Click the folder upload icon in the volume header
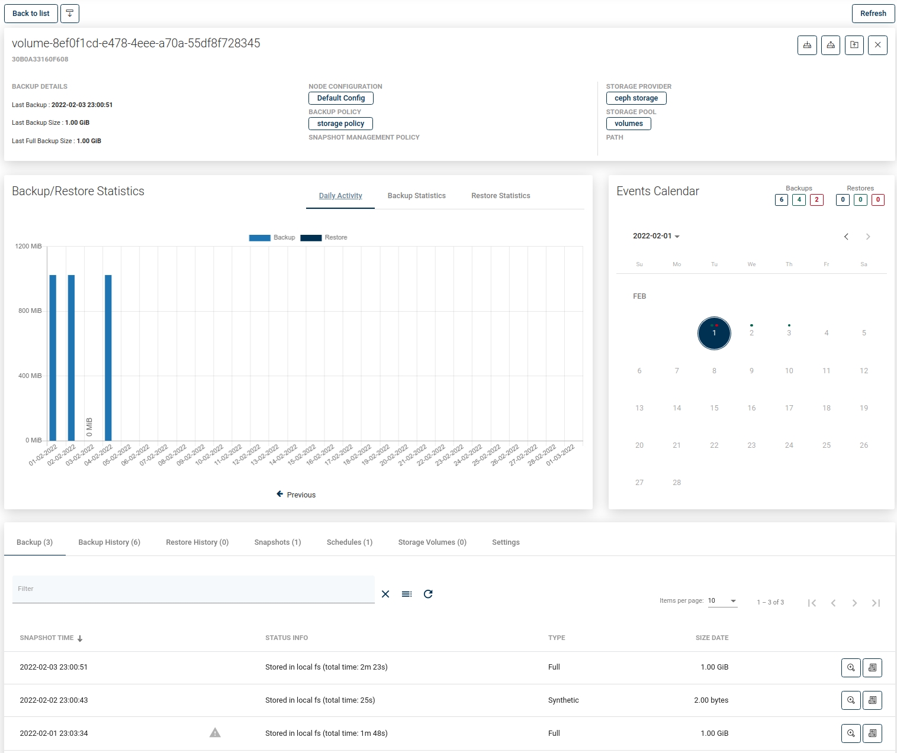897x753 pixels. (x=854, y=46)
